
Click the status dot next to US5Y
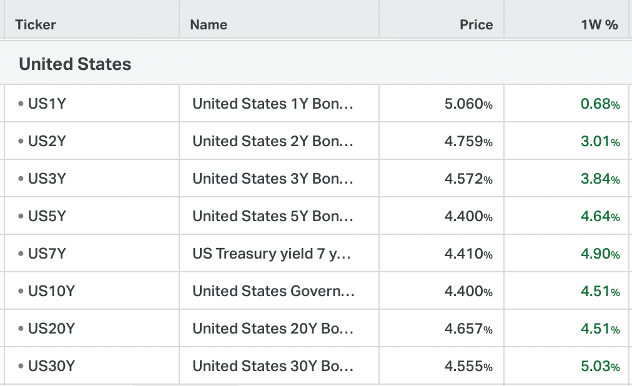coord(21,216)
